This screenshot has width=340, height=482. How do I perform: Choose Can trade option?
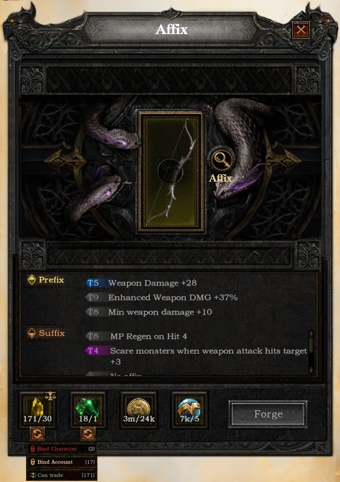(62, 475)
